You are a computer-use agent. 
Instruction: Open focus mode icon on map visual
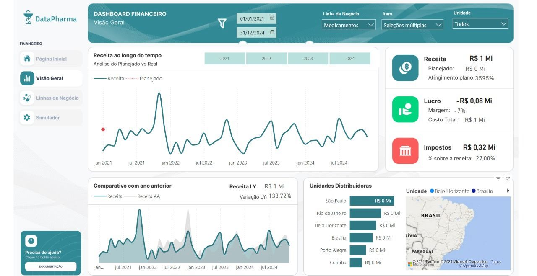coord(508,179)
